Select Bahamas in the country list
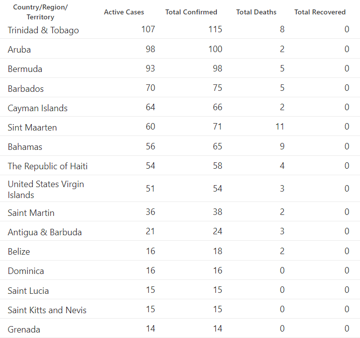The image size is (360, 338). pyautogui.click(x=25, y=147)
